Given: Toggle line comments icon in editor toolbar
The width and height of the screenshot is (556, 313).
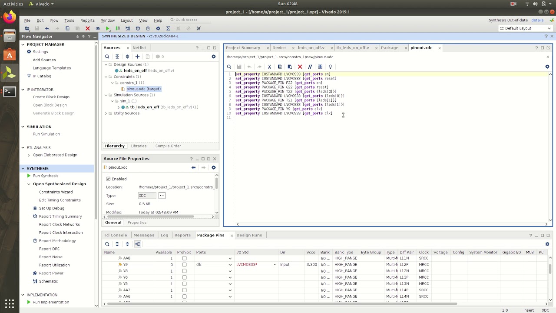Looking at the screenshot, I should pyautogui.click(x=310, y=67).
